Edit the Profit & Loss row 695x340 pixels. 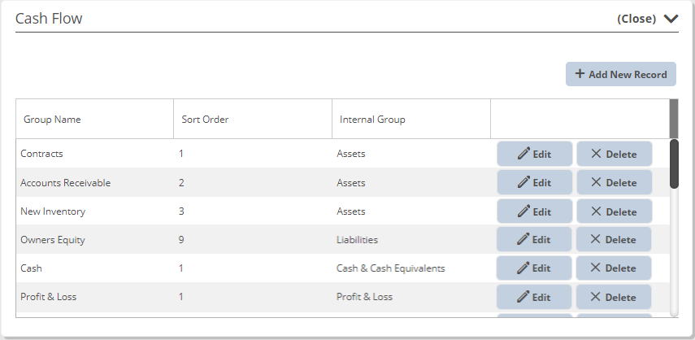click(534, 297)
